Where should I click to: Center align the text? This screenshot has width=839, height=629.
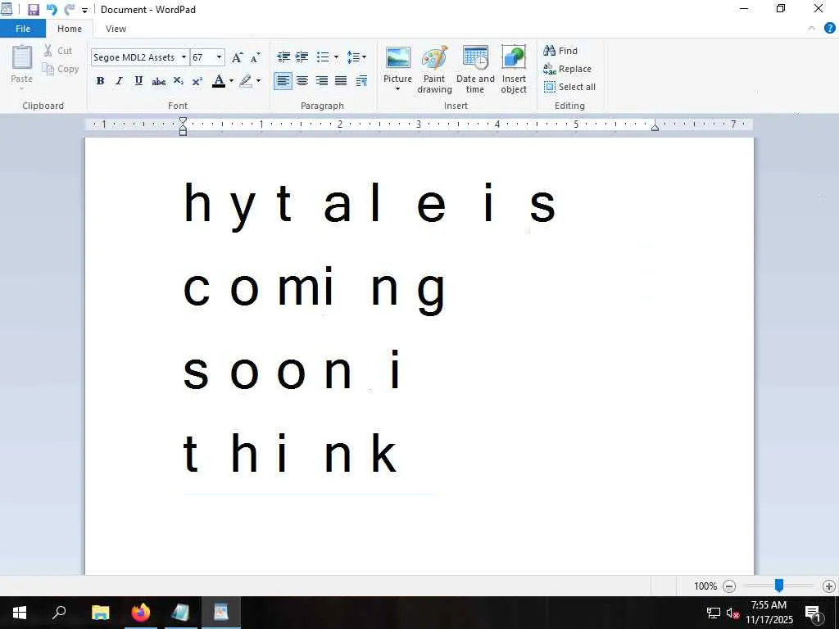pos(302,81)
